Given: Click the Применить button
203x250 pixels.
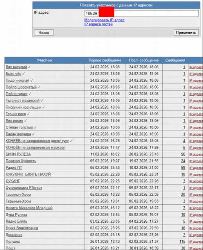Looking at the screenshot, I should click(x=186, y=32).
